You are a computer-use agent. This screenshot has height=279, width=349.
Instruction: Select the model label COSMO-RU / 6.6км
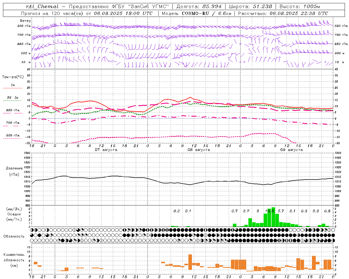click(207, 13)
